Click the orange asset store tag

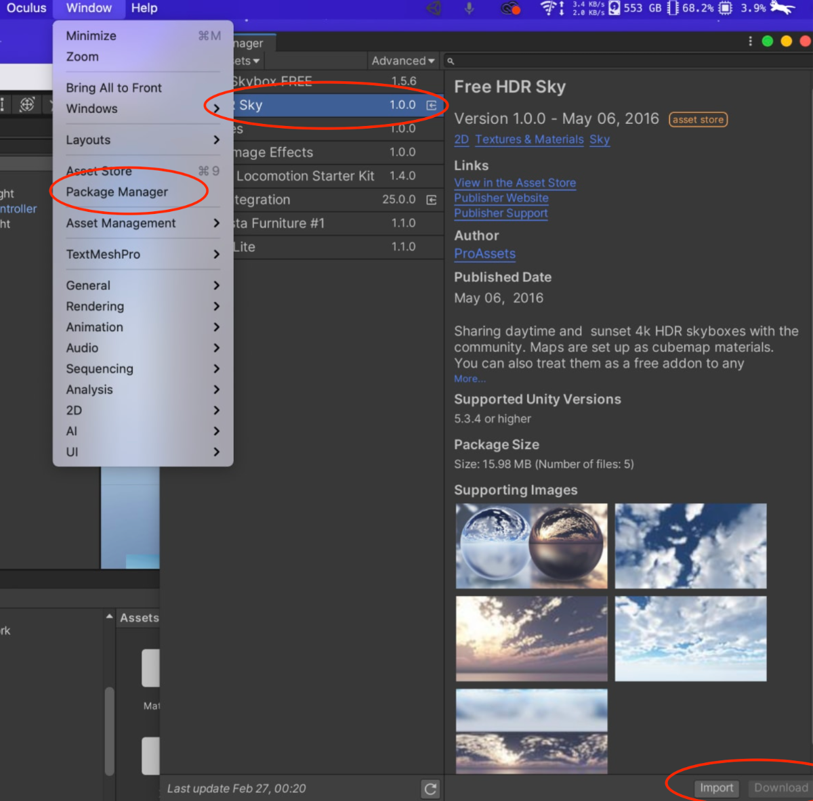click(x=699, y=120)
